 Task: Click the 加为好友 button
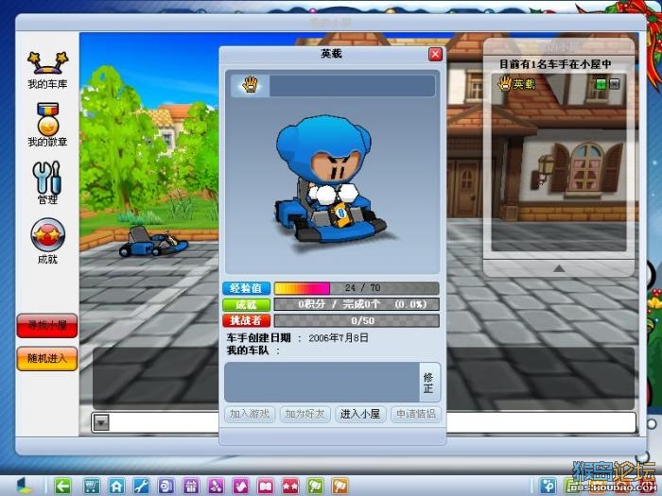[x=305, y=414]
